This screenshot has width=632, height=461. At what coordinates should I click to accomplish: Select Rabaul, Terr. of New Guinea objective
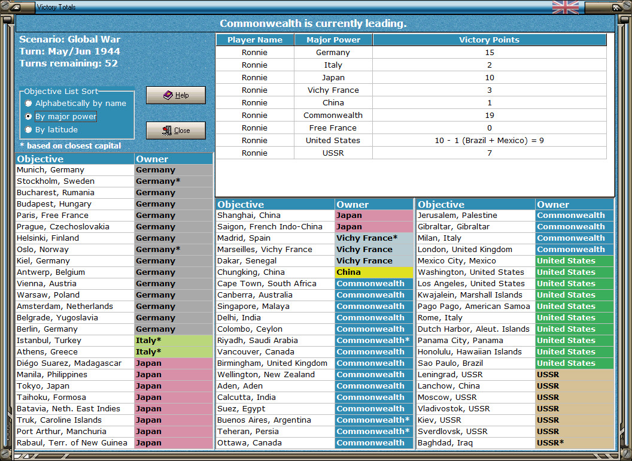click(x=75, y=443)
